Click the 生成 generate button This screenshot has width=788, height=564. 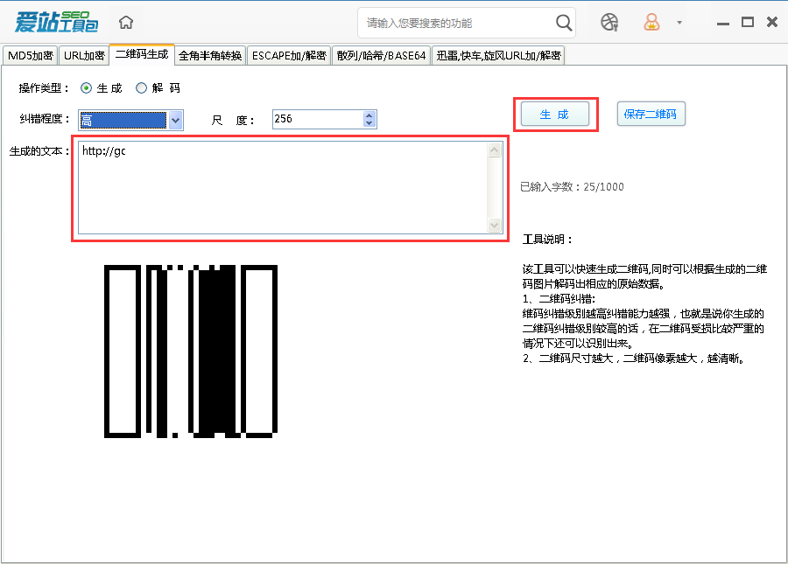tap(555, 114)
